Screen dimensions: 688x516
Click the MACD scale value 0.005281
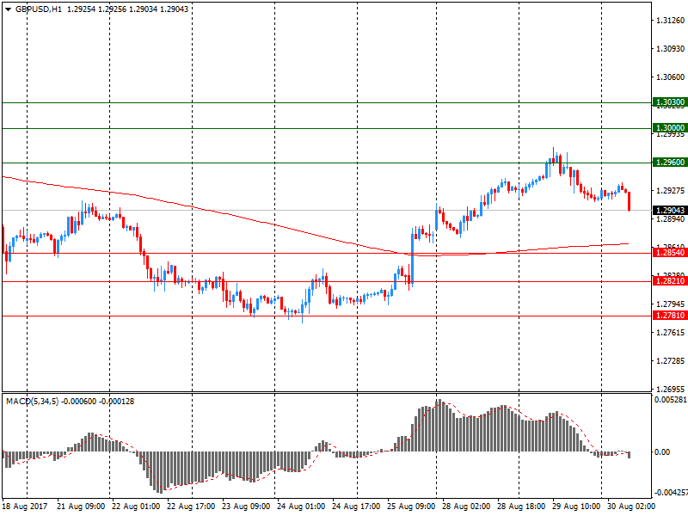(671, 400)
